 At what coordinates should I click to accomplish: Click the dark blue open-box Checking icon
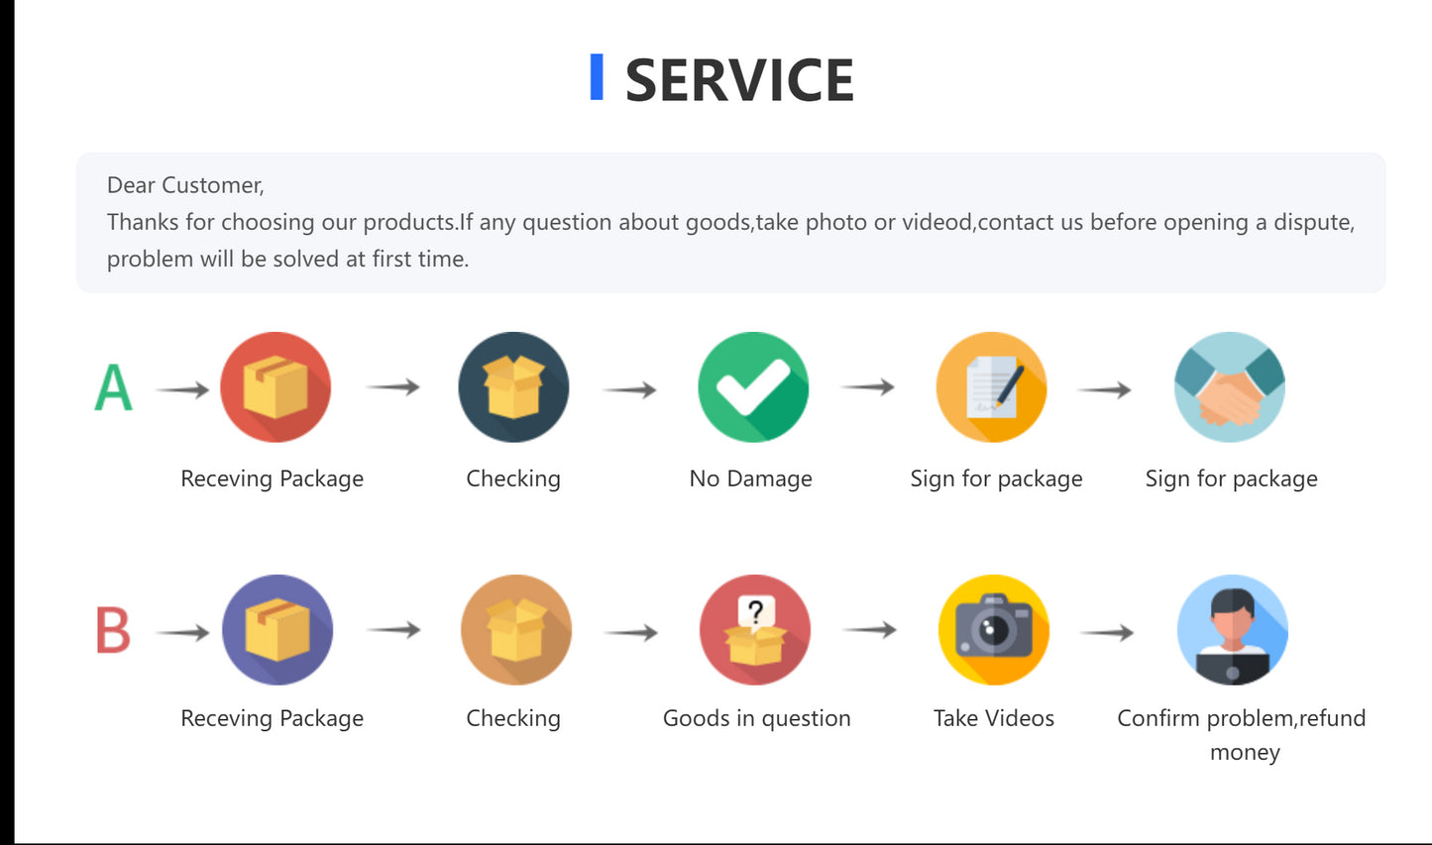pyautogui.click(x=513, y=387)
